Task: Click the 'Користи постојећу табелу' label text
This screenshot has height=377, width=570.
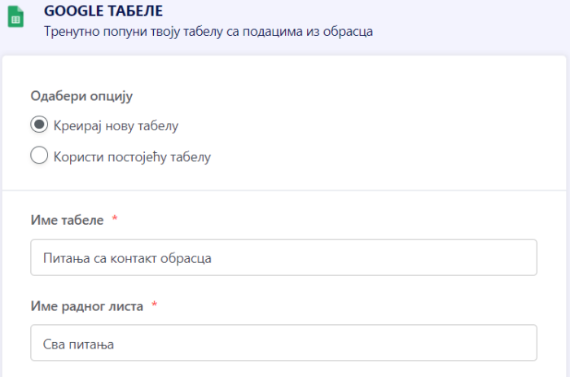Action: click(131, 156)
